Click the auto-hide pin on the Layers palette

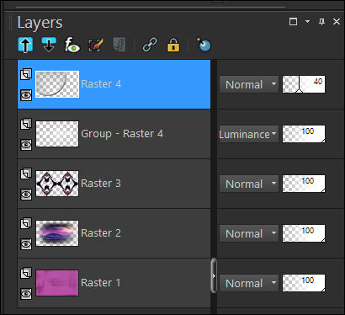(x=321, y=22)
